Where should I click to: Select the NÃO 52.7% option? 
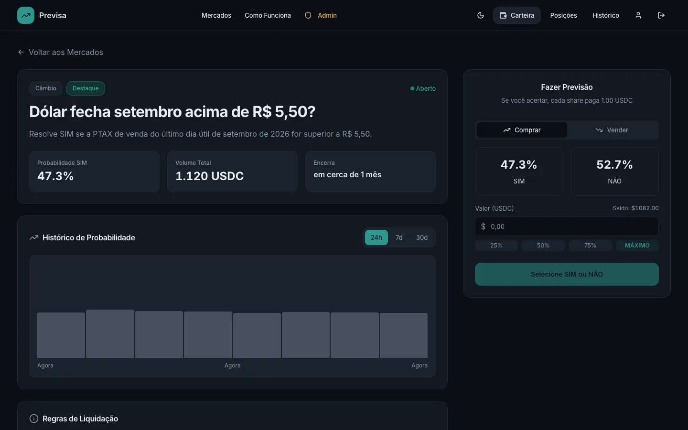[x=615, y=172]
